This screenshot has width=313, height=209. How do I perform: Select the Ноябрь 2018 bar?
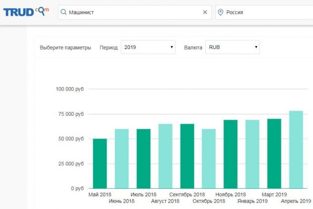(231, 154)
